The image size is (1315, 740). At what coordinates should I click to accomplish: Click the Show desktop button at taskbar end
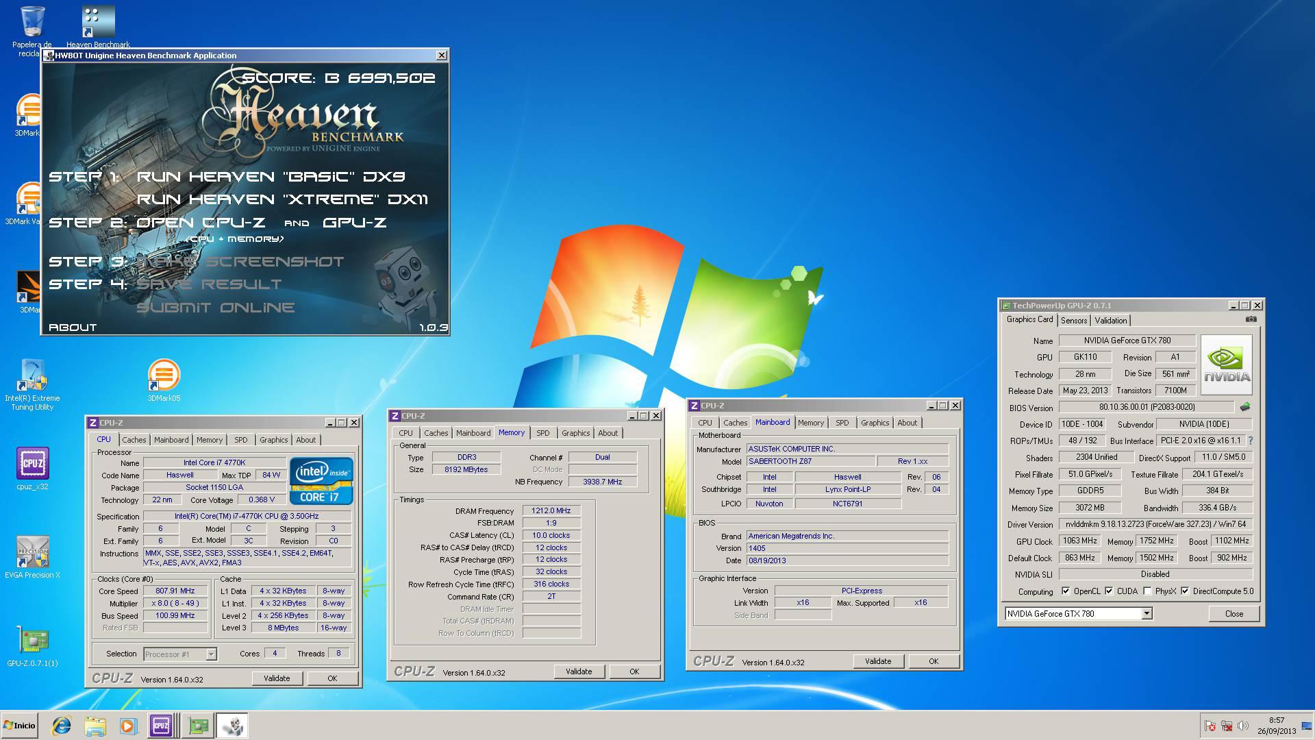1306,726
